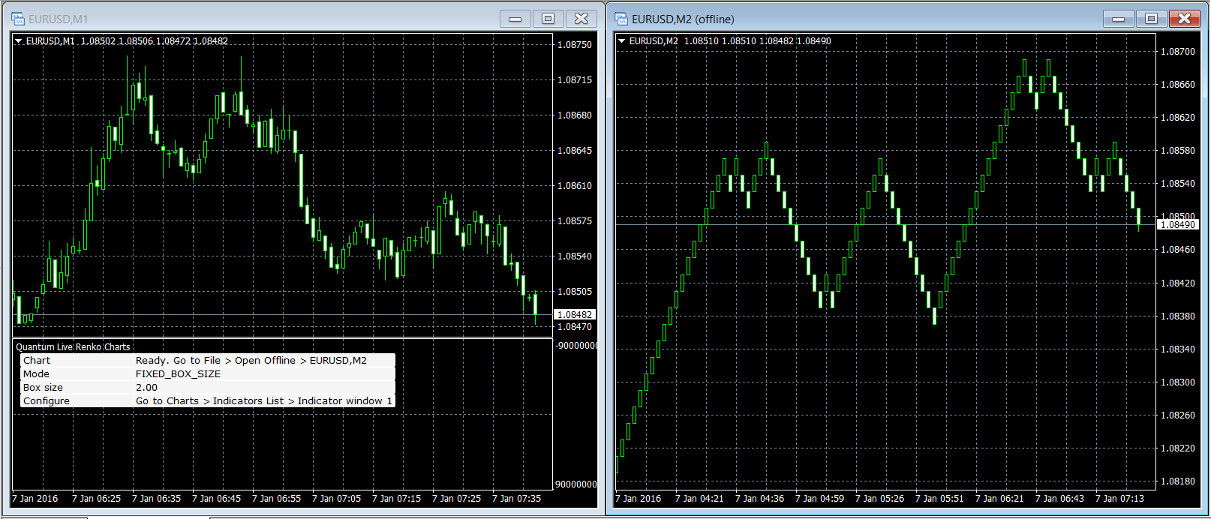Click the EURUSD,M1 window chart icon
Image resolution: width=1211 pixels, height=519 pixels.
[x=18, y=19]
